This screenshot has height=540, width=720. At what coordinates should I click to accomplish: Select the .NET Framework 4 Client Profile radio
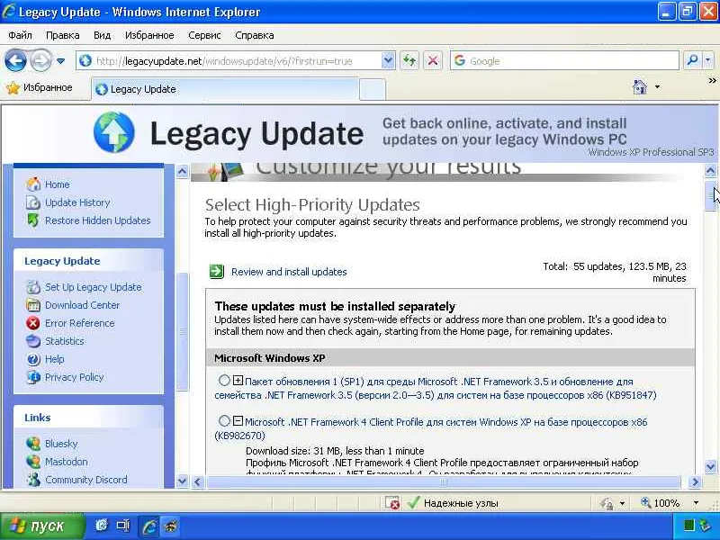pos(224,420)
